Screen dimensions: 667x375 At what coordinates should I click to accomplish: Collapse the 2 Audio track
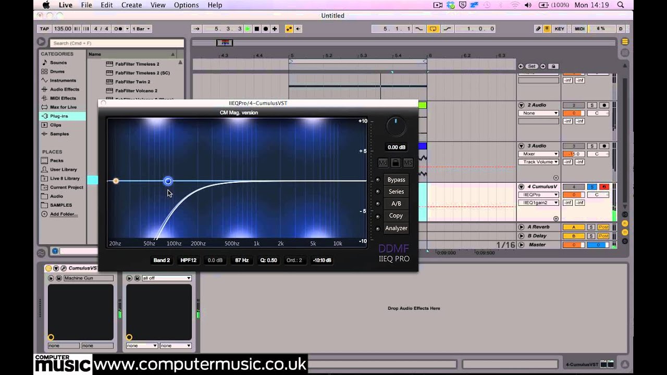[x=522, y=105]
